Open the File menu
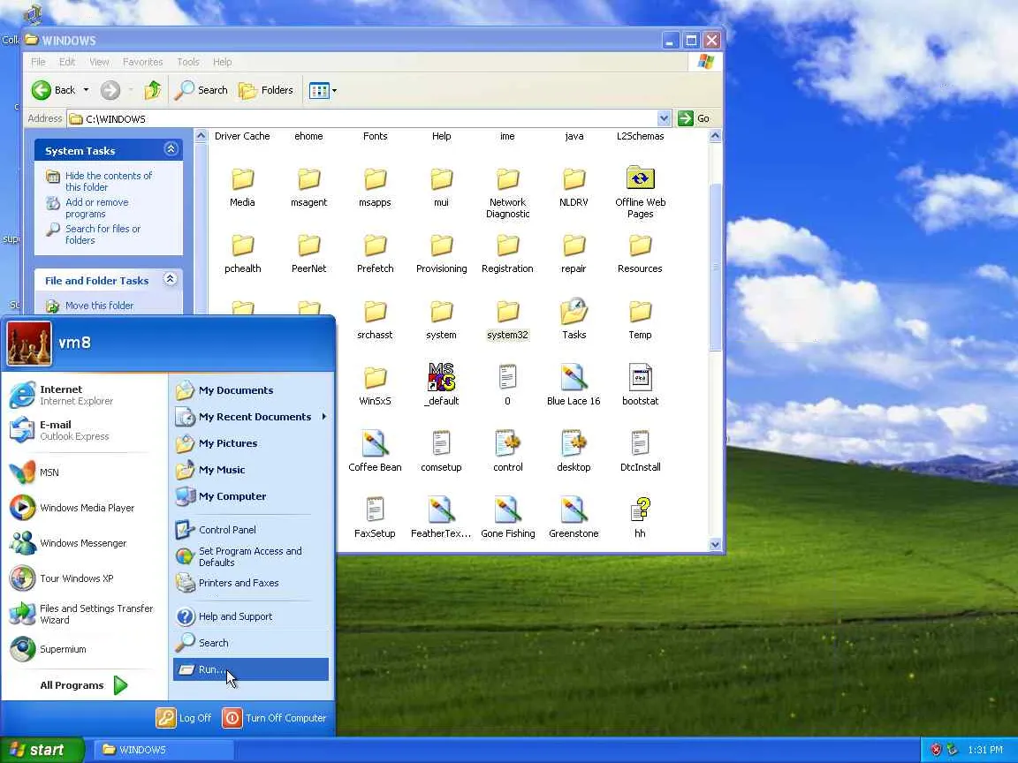This screenshot has height=763, width=1018. (x=38, y=62)
